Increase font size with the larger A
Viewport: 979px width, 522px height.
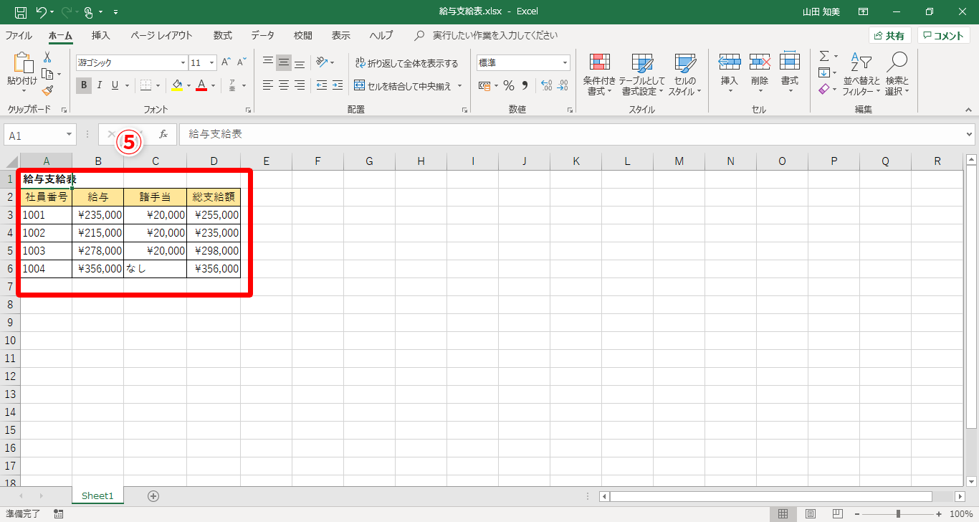coord(226,62)
